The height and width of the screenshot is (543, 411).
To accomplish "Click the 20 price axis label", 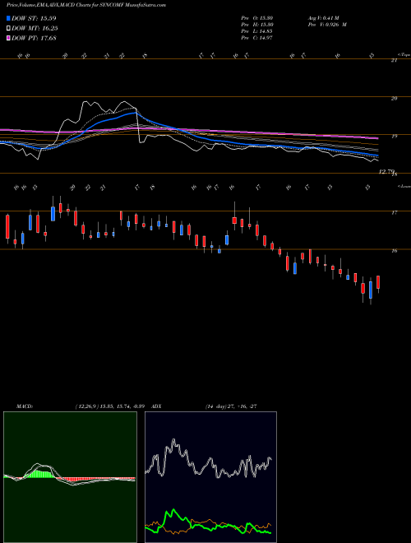I will (394, 99).
